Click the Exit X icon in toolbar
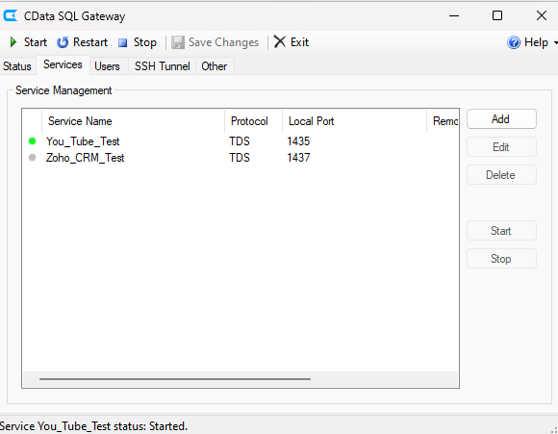The height and width of the screenshot is (434, 558). click(280, 42)
